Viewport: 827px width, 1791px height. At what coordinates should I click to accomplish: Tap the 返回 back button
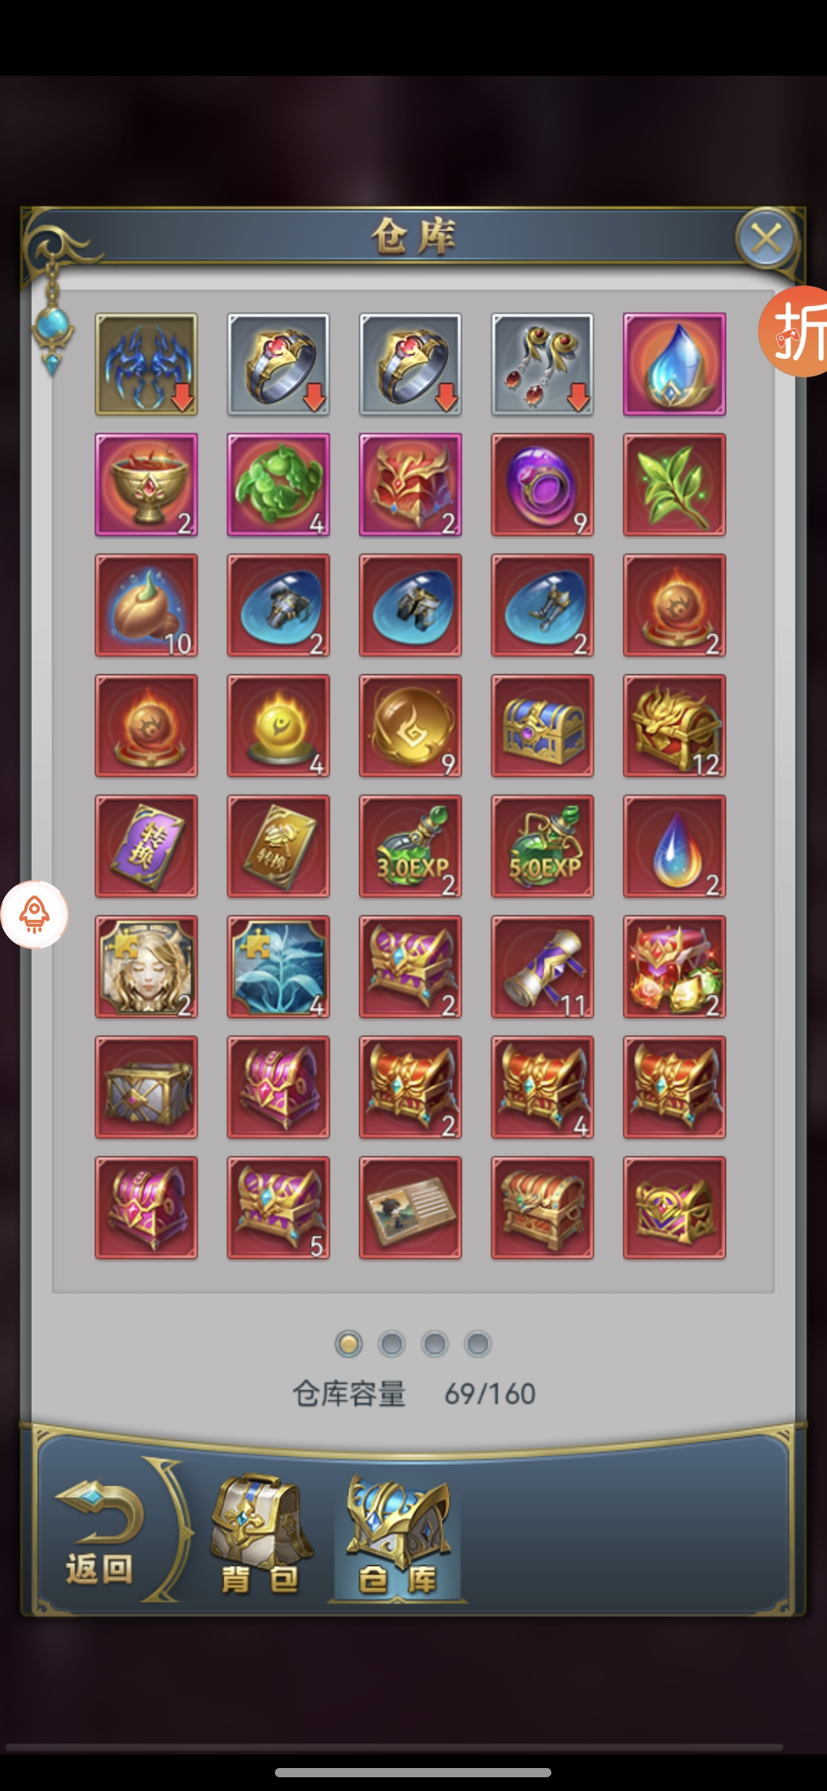100,1535
